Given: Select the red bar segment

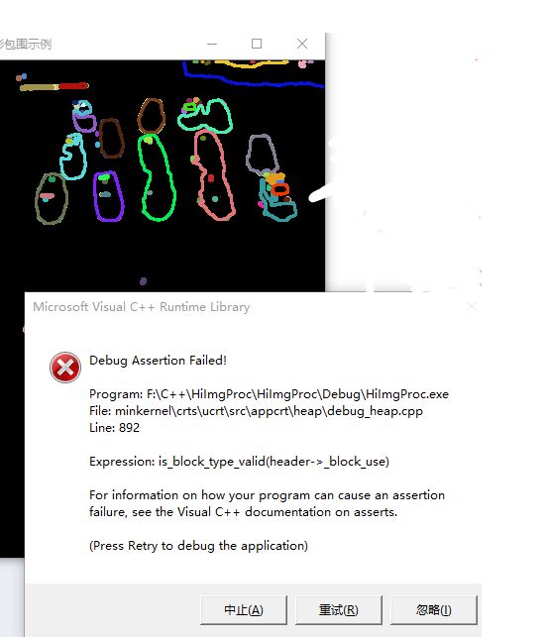Looking at the screenshot, I should (x=73, y=86).
